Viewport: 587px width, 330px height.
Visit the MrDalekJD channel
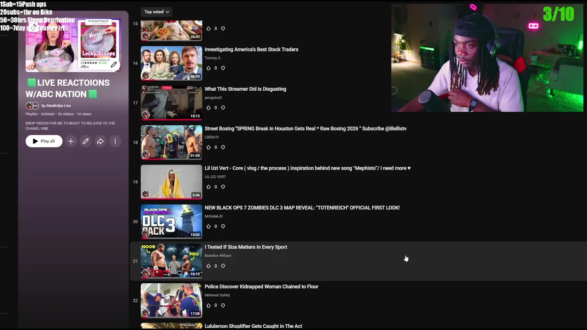coord(214,216)
